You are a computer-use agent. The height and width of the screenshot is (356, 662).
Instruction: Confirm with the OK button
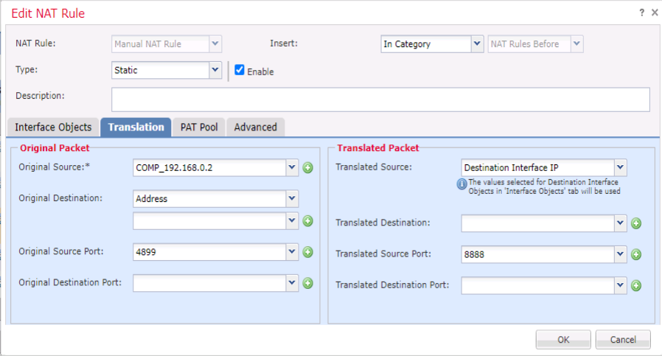pos(563,340)
